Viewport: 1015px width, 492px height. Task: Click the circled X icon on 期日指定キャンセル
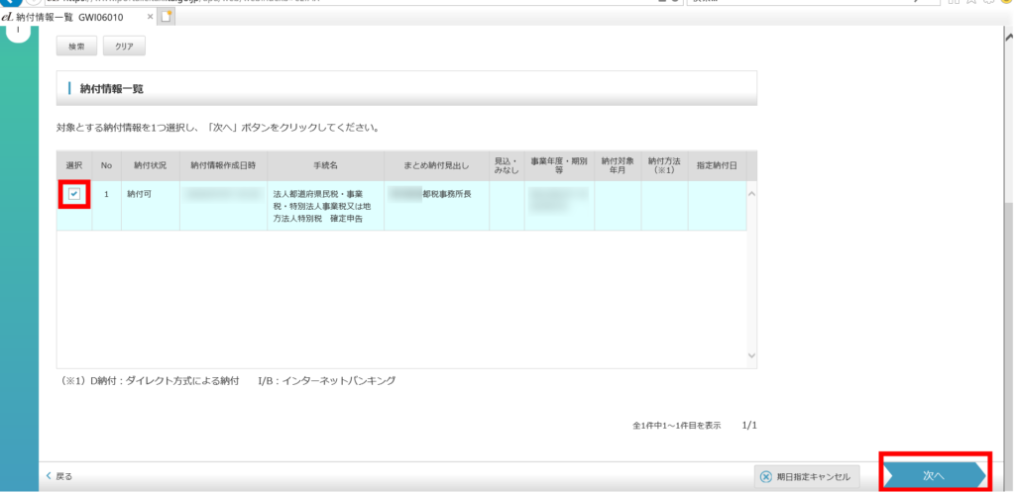tap(766, 476)
